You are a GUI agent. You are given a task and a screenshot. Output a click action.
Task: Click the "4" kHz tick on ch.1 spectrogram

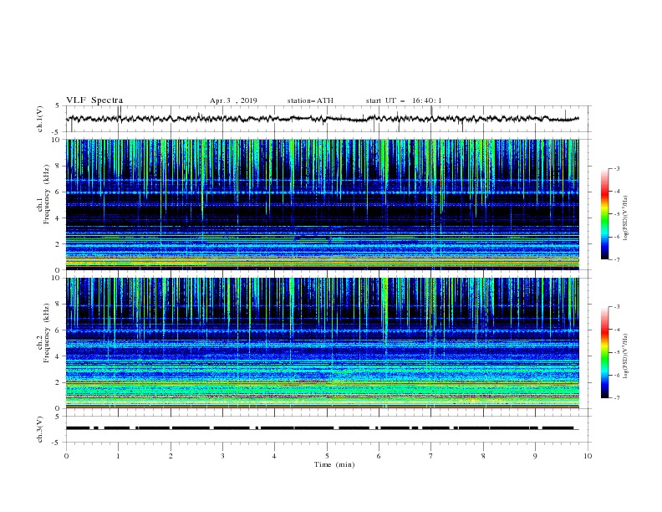(58, 218)
